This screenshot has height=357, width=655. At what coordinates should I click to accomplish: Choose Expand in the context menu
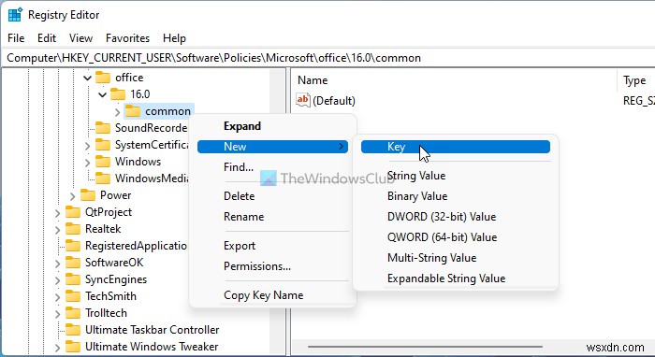(x=242, y=126)
